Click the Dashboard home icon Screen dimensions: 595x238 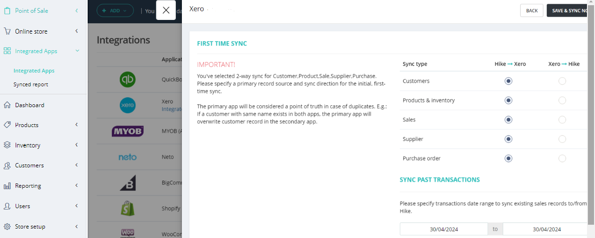tap(7, 105)
